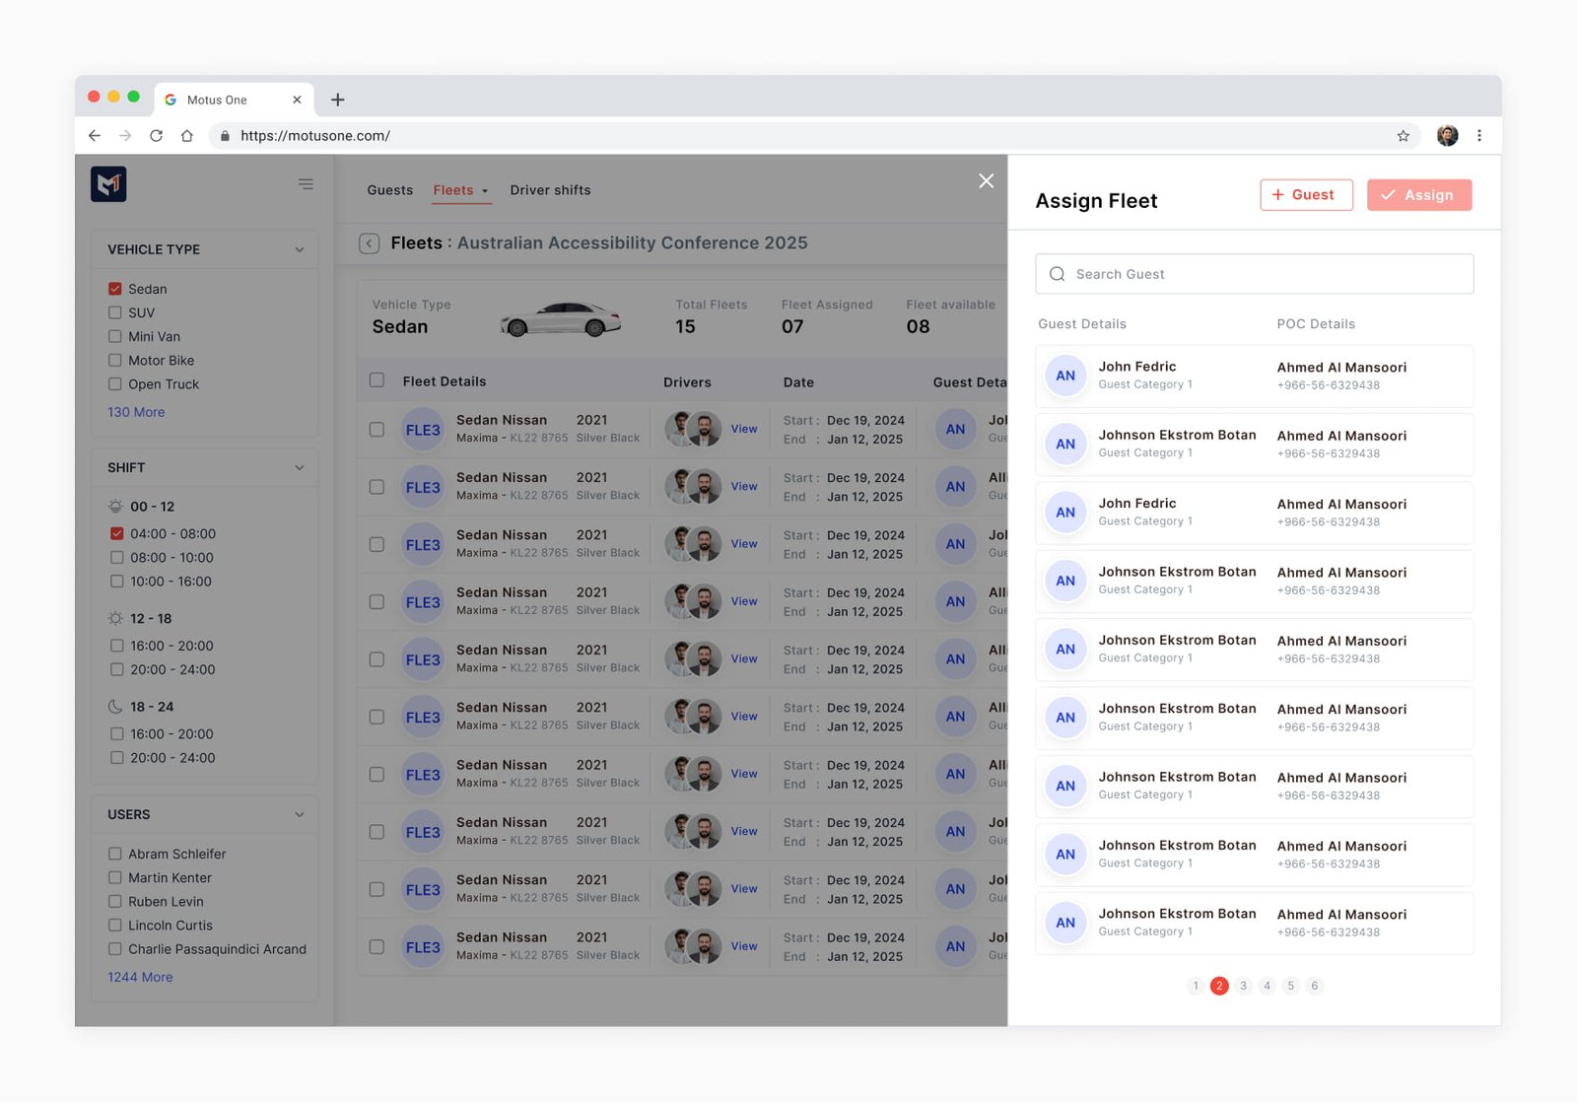Click View drivers in last fleet row
This screenshot has width=1577, height=1102.
pos(744,946)
